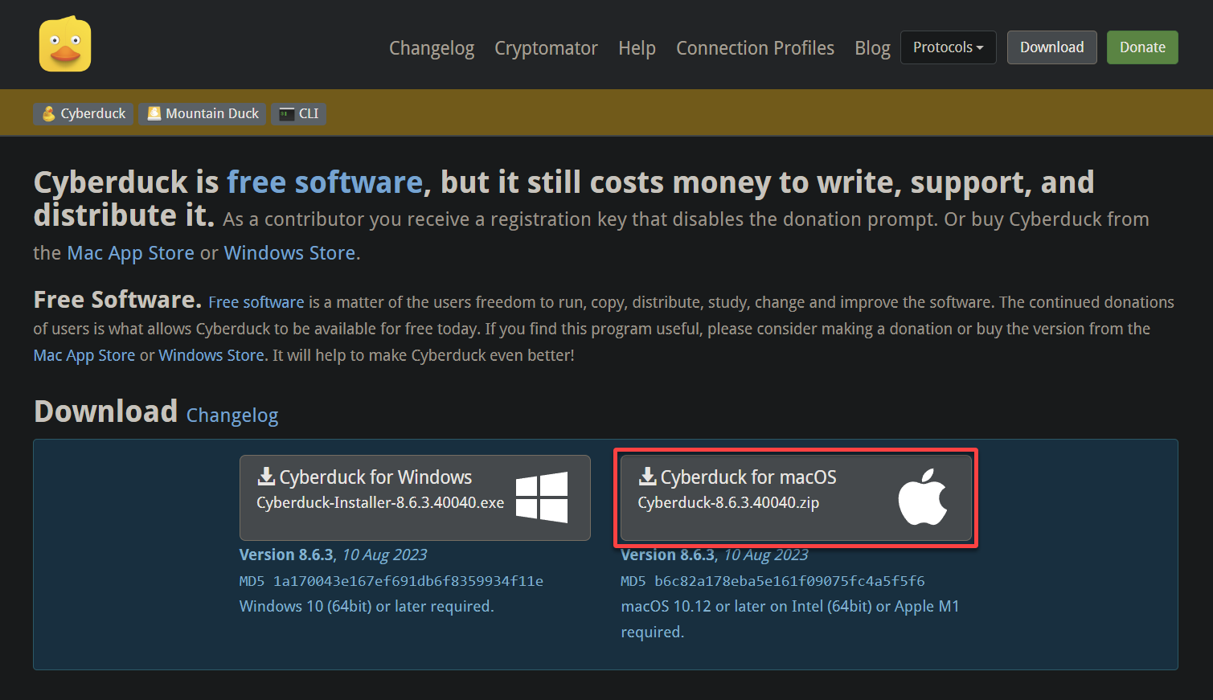1213x700 pixels.
Task: Click the download arrow icon beside Cyberduck for macOS
Action: tap(647, 477)
